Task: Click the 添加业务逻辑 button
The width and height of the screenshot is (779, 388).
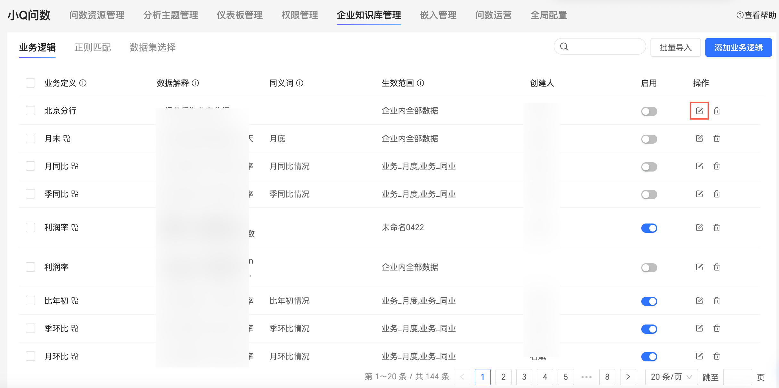Action: pyautogui.click(x=738, y=47)
